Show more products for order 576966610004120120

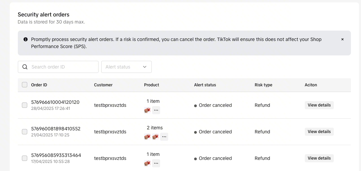[156, 110]
